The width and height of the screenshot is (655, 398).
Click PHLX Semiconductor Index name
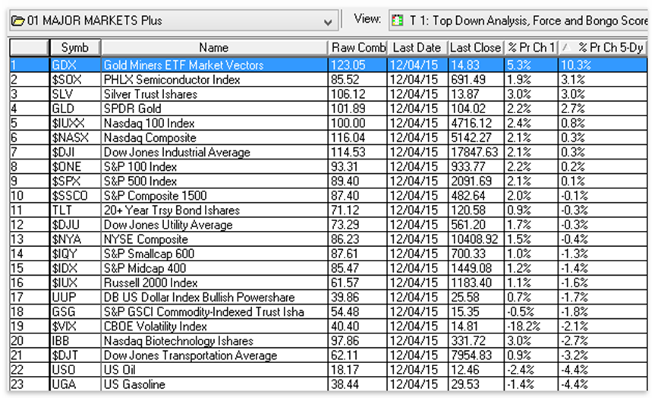coord(172,80)
